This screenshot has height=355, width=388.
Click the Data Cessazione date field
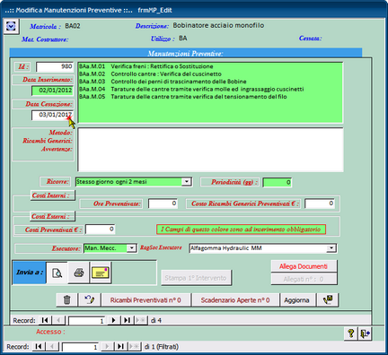[52, 115]
